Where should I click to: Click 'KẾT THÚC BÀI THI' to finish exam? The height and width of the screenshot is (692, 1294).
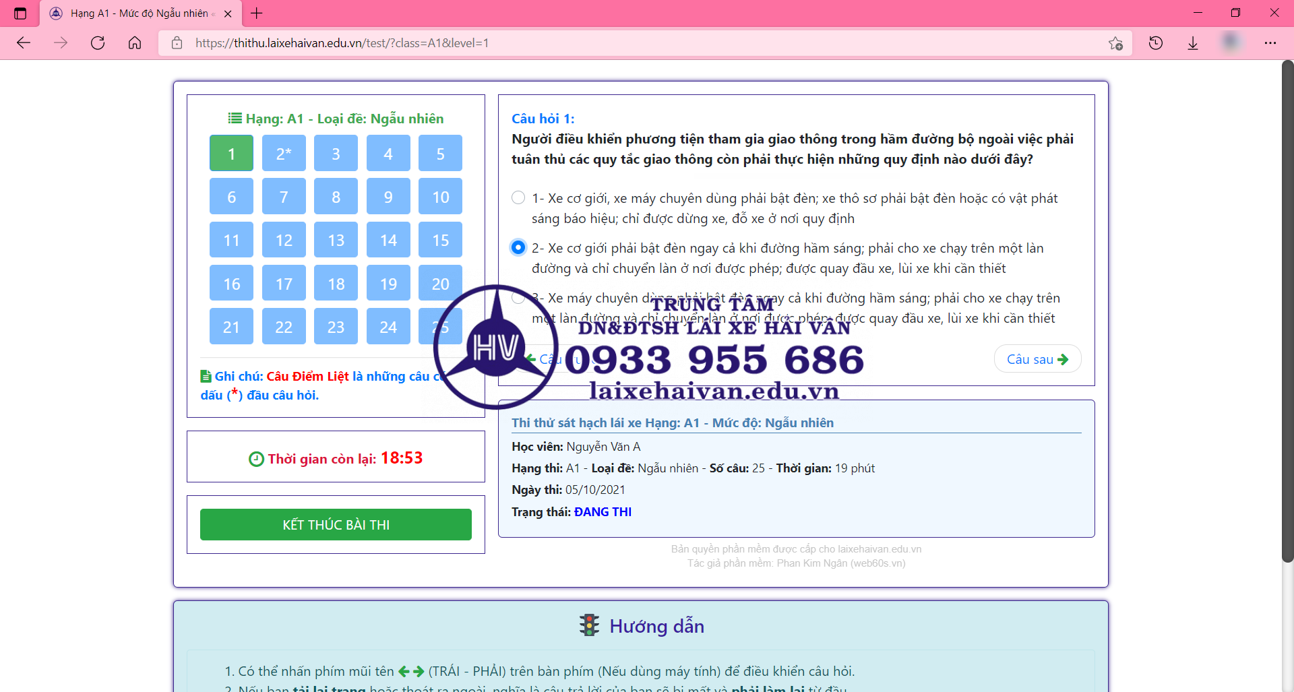coord(336,524)
